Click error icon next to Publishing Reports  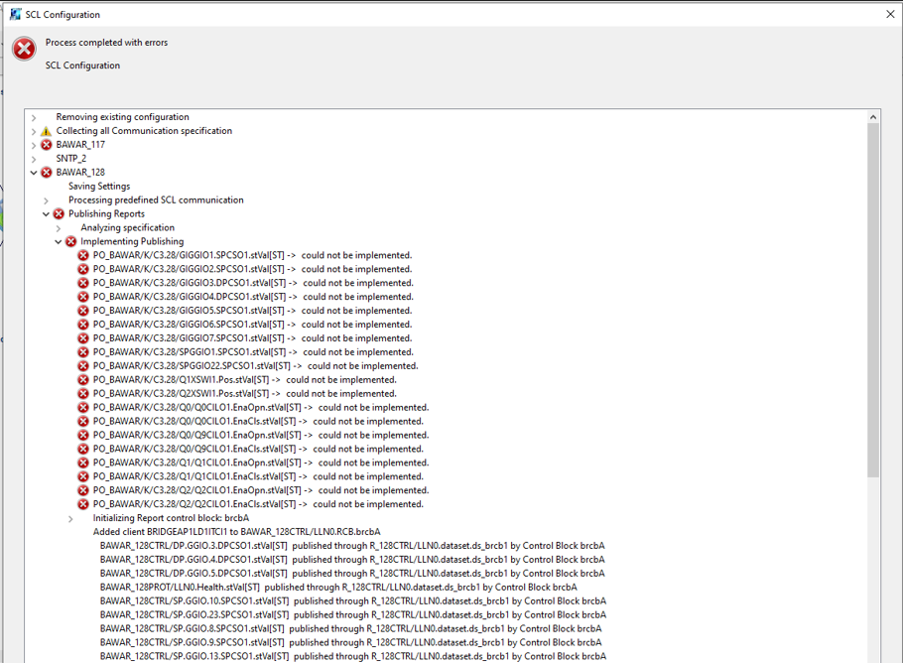(59, 214)
